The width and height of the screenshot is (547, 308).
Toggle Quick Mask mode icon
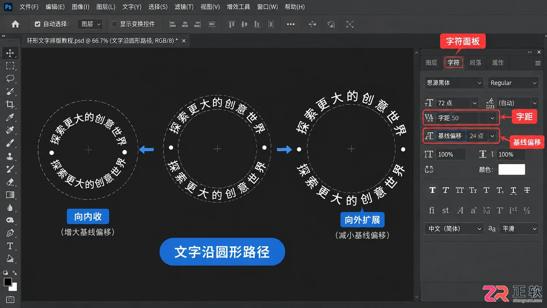tap(10, 299)
